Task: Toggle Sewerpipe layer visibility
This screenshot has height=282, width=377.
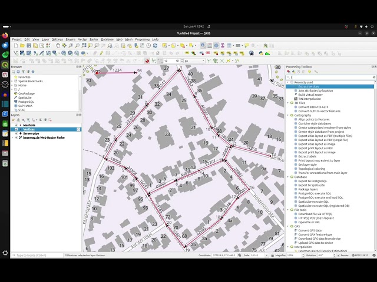Action: point(16,133)
